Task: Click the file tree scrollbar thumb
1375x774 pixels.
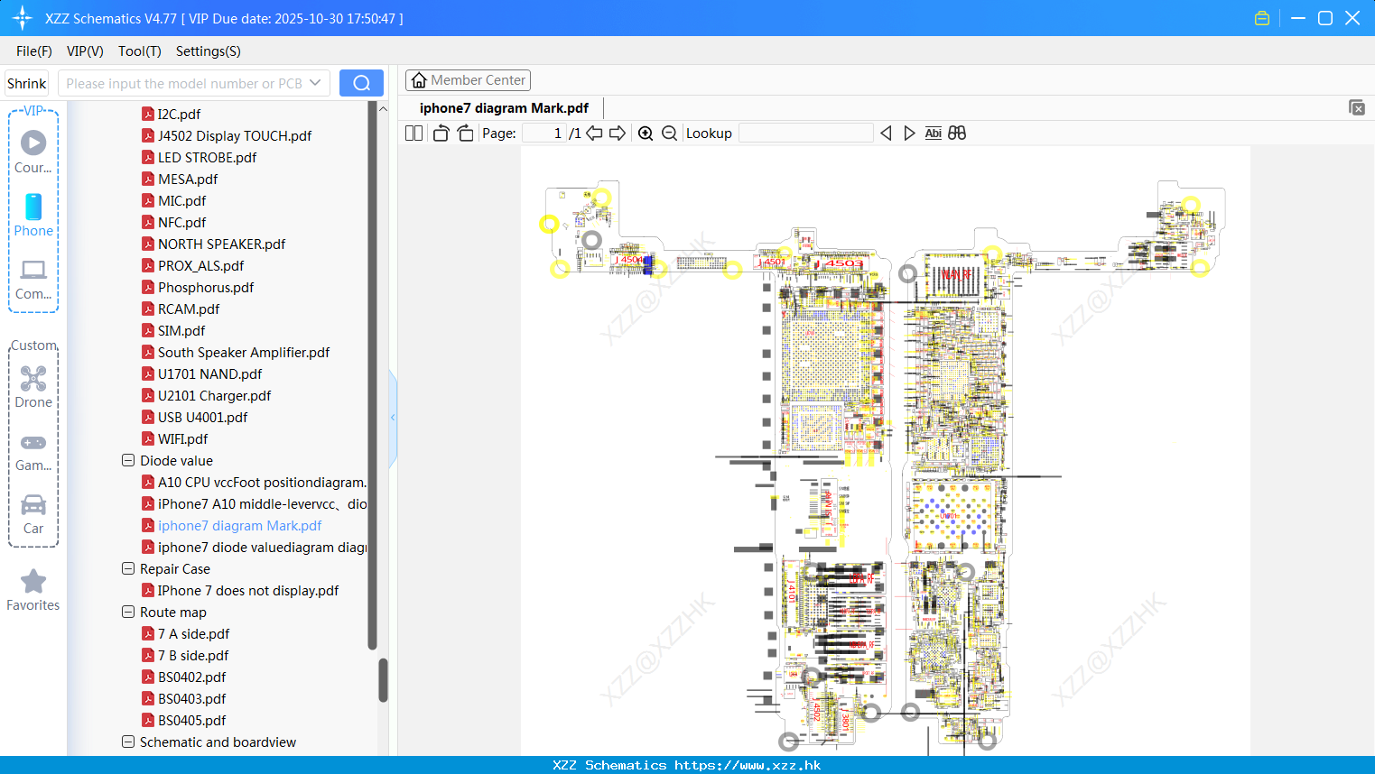Action: [x=383, y=680]
